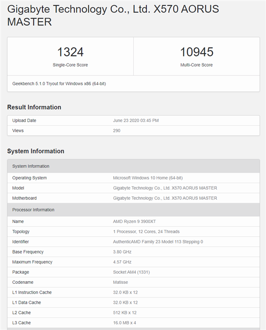Click the single-core score 1324
Image resolution: width=266 pixels, height=330 pixels.
point(70,52)
